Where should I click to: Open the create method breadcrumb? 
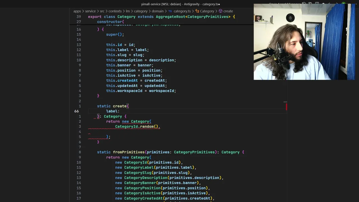[x=228, y=11]
